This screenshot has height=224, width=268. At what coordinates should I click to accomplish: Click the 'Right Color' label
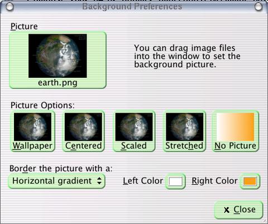214,181
